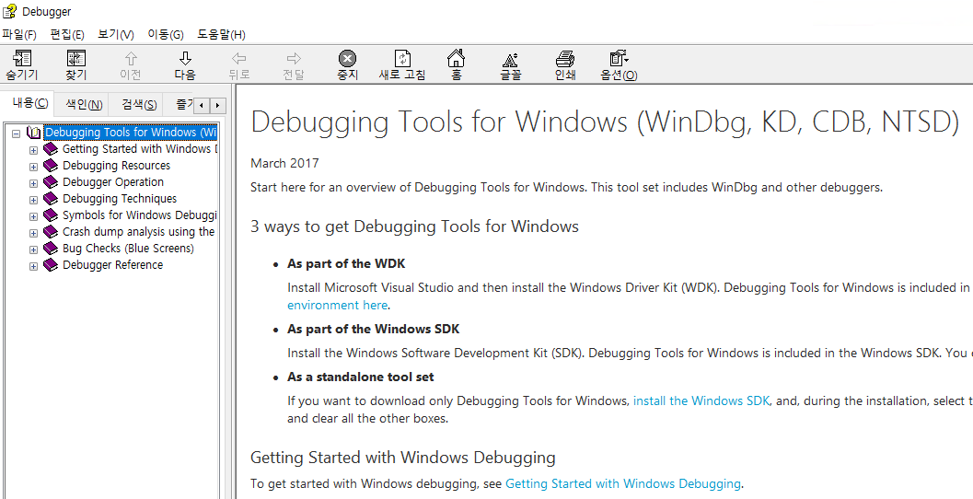
Task: Open the 이동(G) menu
Action: coord(166,34)
